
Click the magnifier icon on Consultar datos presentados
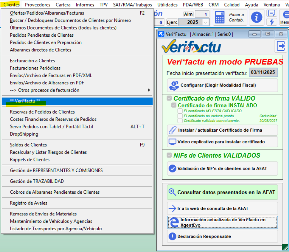(x=172, y=192)
